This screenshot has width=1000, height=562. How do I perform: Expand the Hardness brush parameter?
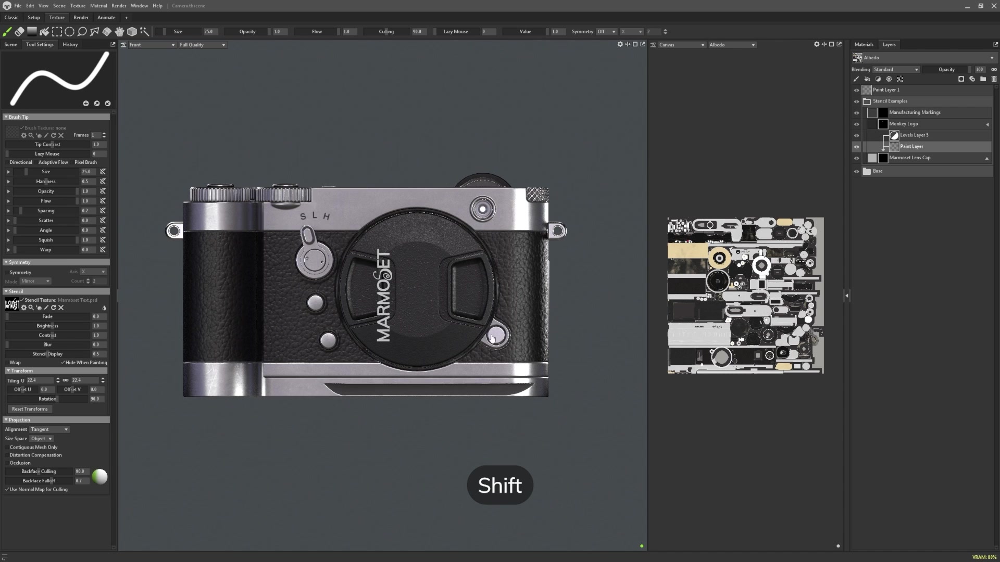coord(8,182)
